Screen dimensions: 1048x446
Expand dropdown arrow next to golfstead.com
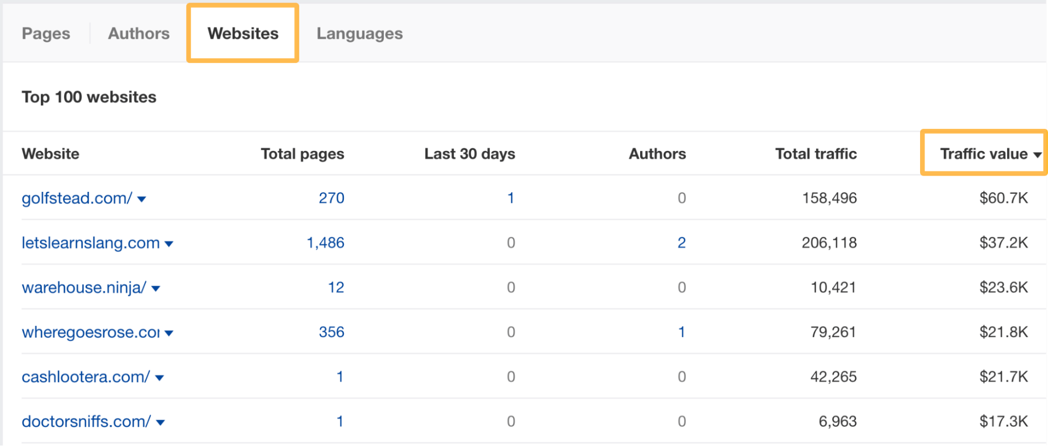[142, 199]
